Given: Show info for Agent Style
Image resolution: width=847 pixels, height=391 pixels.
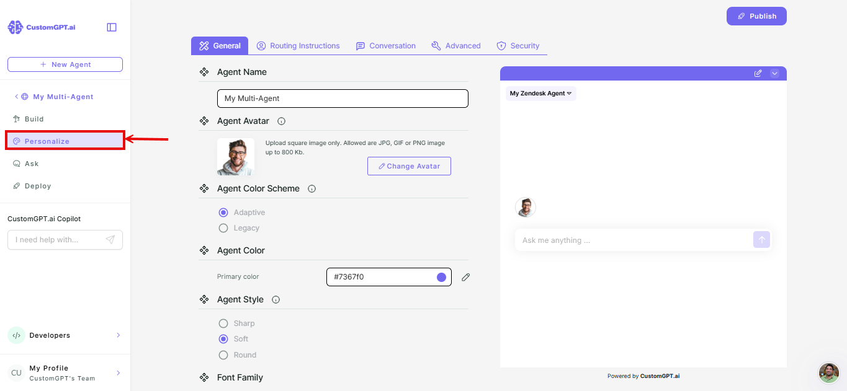Looking at the screenshot, I should pyautogui.click(x=276, y=300).
